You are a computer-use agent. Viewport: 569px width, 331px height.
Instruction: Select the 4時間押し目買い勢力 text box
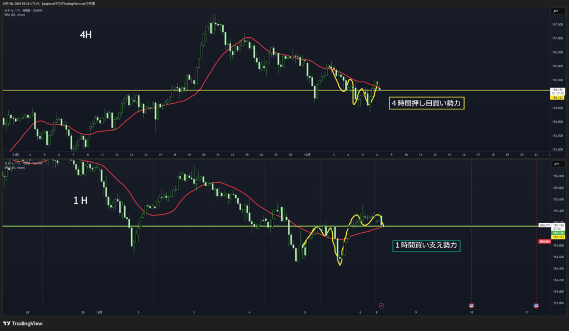[x=427, y=103]
